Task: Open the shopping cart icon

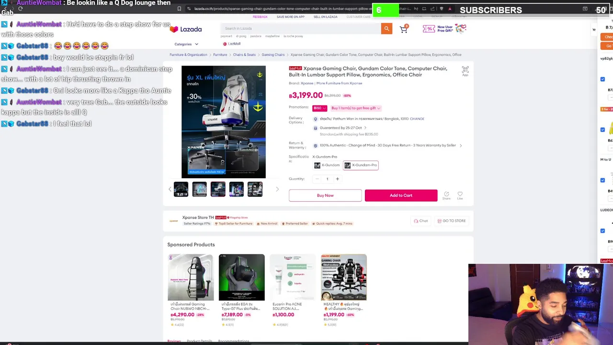Action: tap(404, 29)
